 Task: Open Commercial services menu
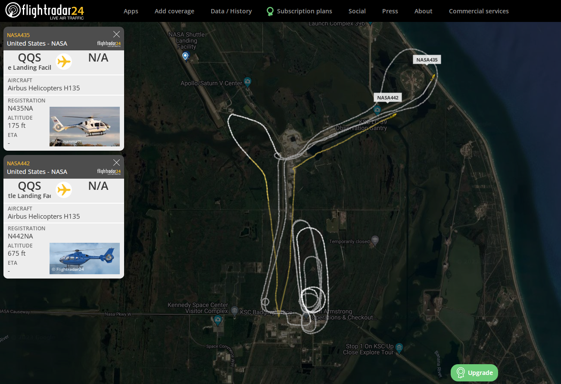click(x=479, y=11)
